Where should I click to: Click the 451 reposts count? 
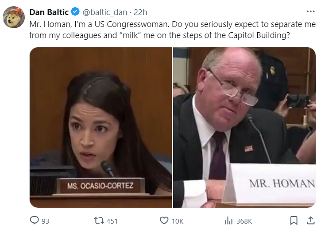click(112, 221)
